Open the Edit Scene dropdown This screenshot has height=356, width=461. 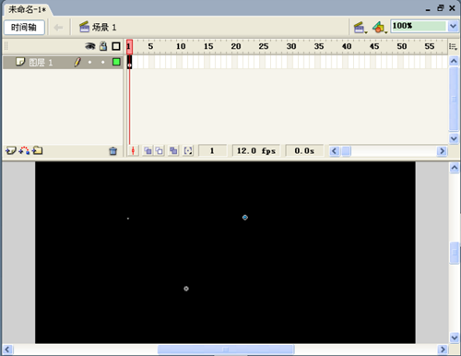click(360, 28)
